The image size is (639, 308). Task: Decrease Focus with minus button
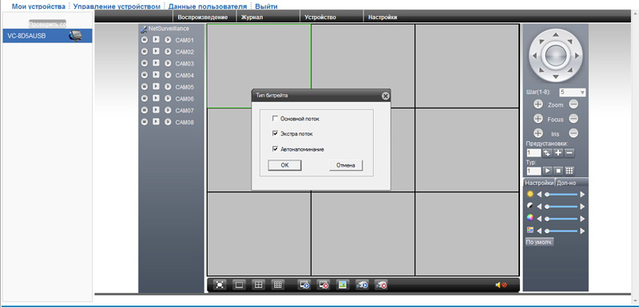[x=574, y=119]
